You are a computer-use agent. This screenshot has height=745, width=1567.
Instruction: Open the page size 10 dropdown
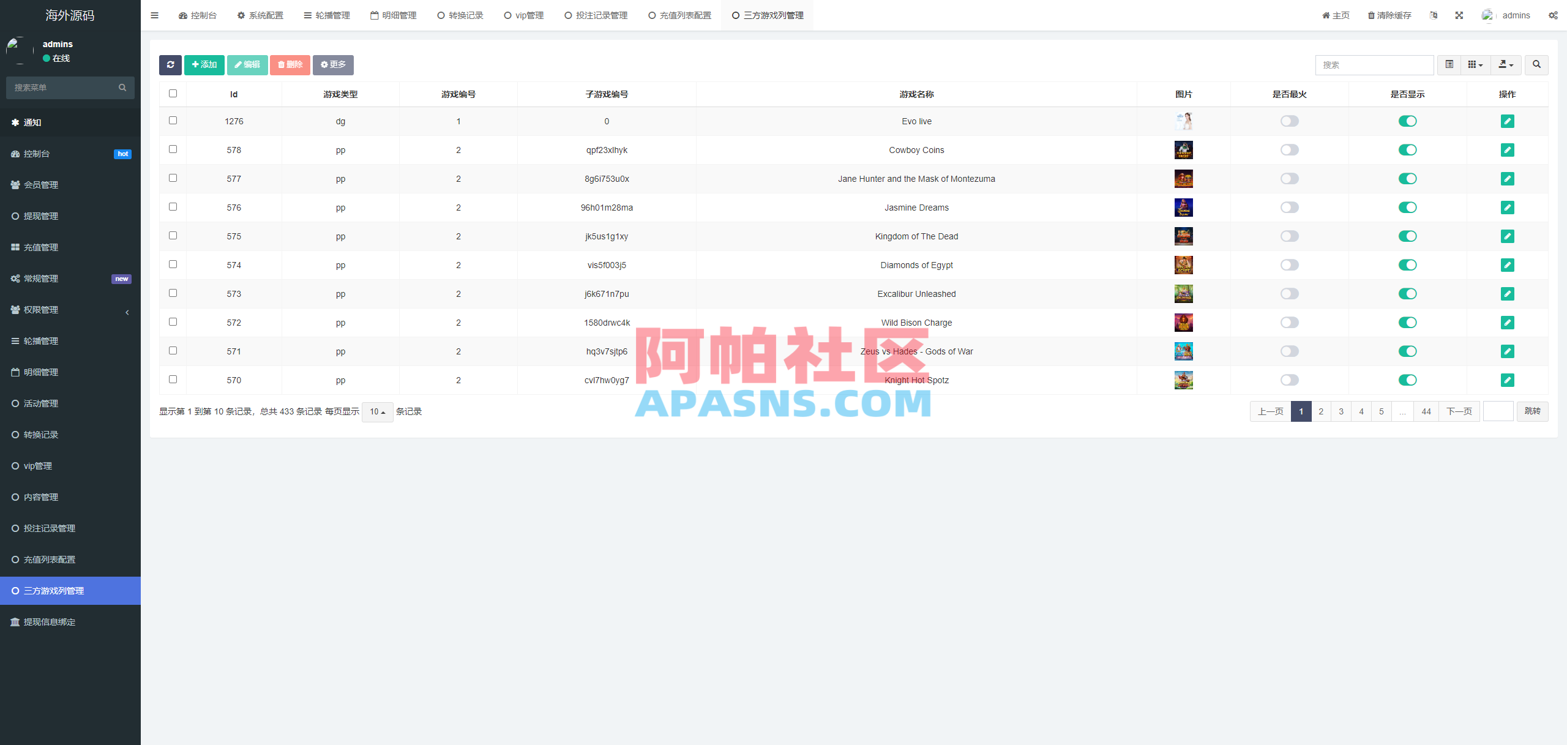point(377,412)
